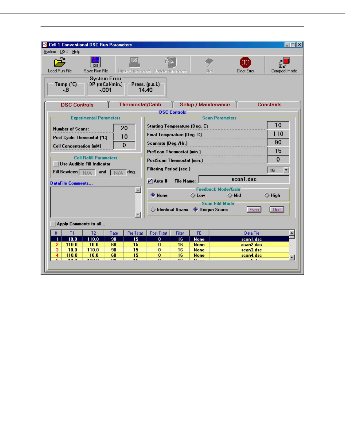Click the PreScan Thermostat field
Viewport: 345px width, 447px height.
pyautogui.click(x=278, y=151)
